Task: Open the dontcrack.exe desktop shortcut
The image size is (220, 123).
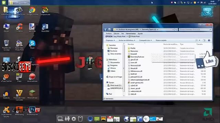Action: click(x=32, y=78)
